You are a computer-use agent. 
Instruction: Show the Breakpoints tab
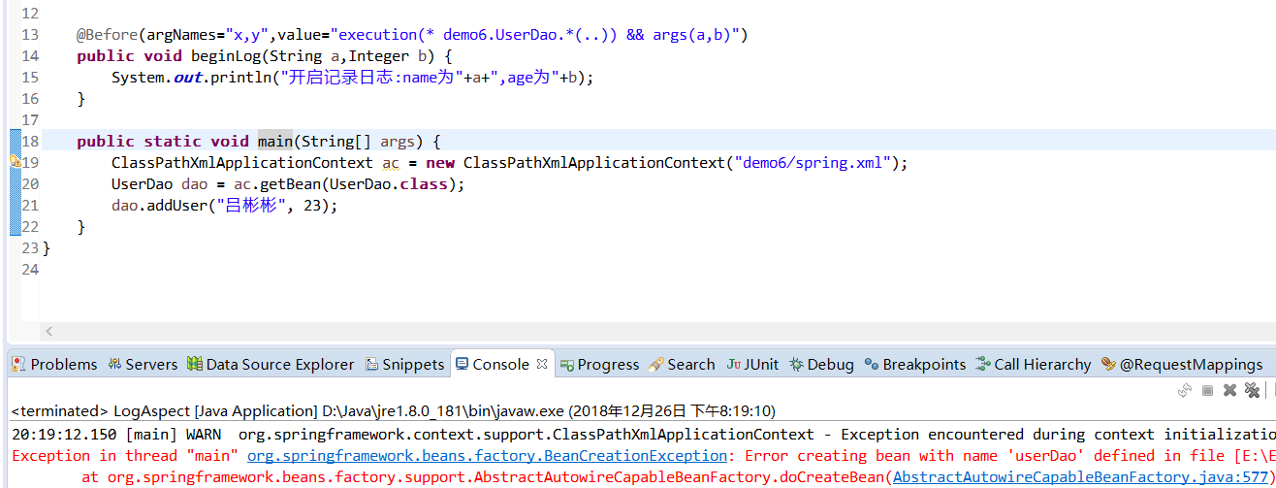click(915, 365)
